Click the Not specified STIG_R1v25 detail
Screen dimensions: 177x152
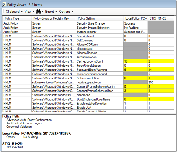15,147
